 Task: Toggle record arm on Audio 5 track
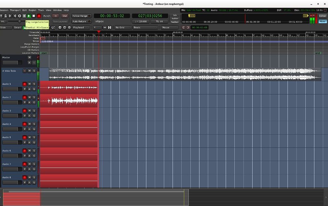tap(25, 137)
